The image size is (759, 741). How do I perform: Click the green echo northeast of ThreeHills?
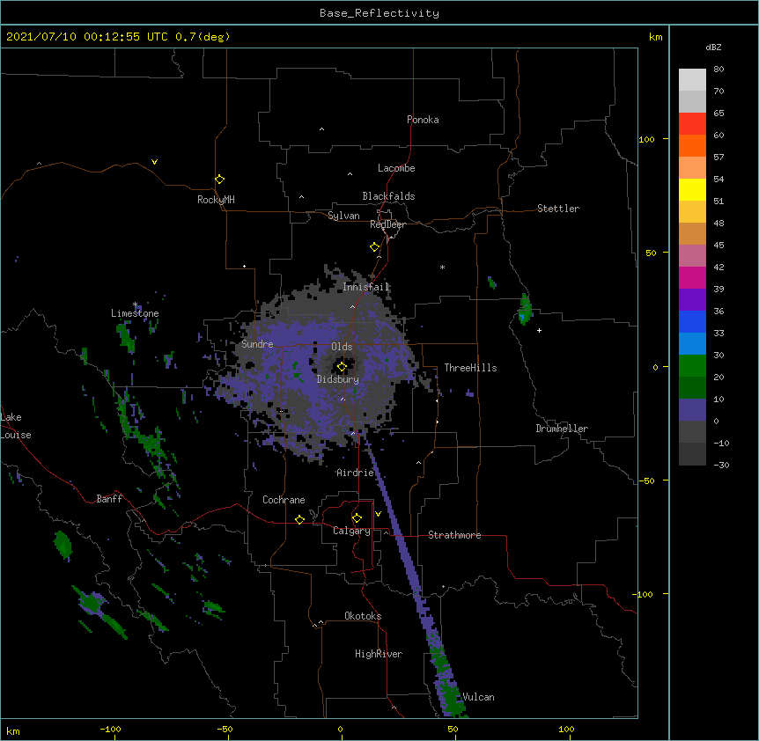[525, 309]
